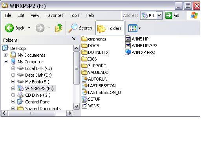Image resolution: width=201 pixels, height=151 pixels.
Task: Select Shared Documents in the tree
Action: click(x=43, y=108)
